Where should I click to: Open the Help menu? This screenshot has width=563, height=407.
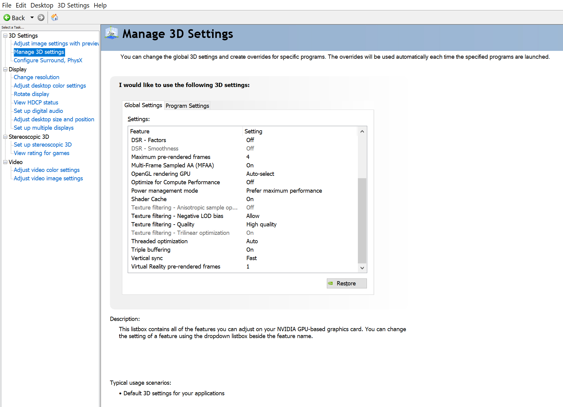click(x=100, y=5)
